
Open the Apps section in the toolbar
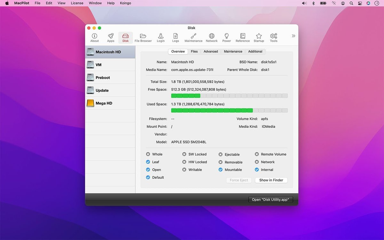[110, 37]
